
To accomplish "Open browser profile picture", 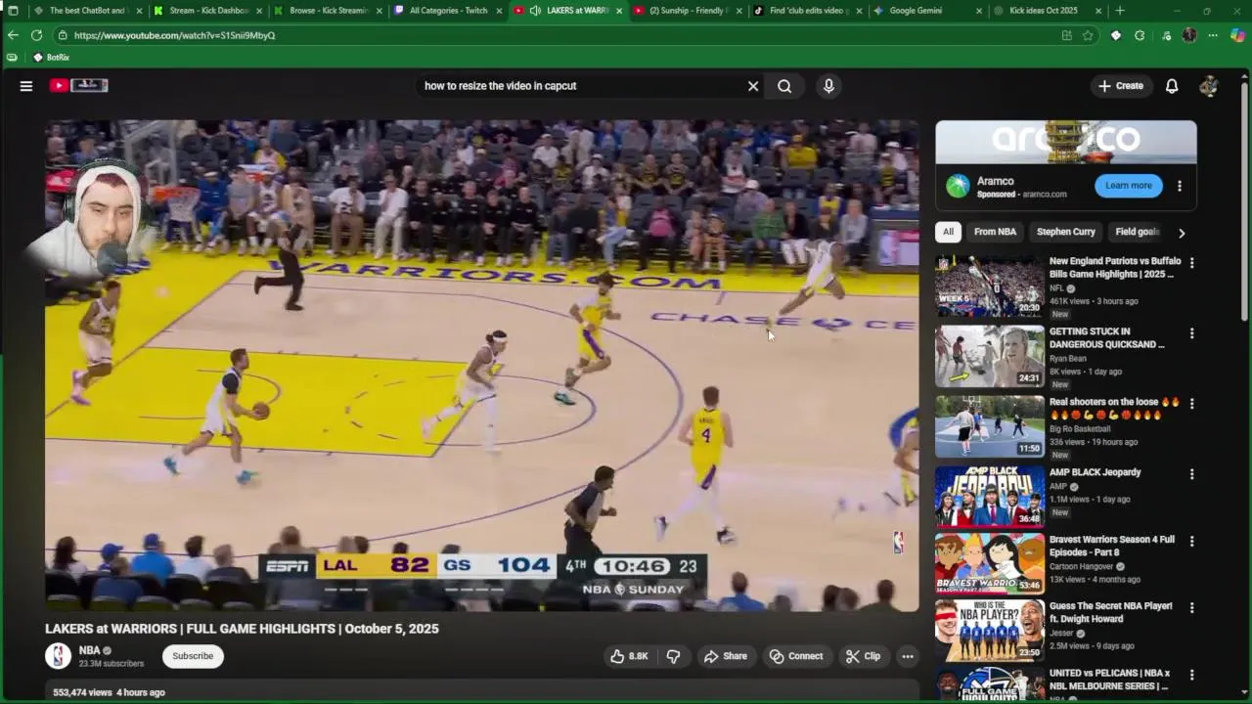I will [1189, 35].
